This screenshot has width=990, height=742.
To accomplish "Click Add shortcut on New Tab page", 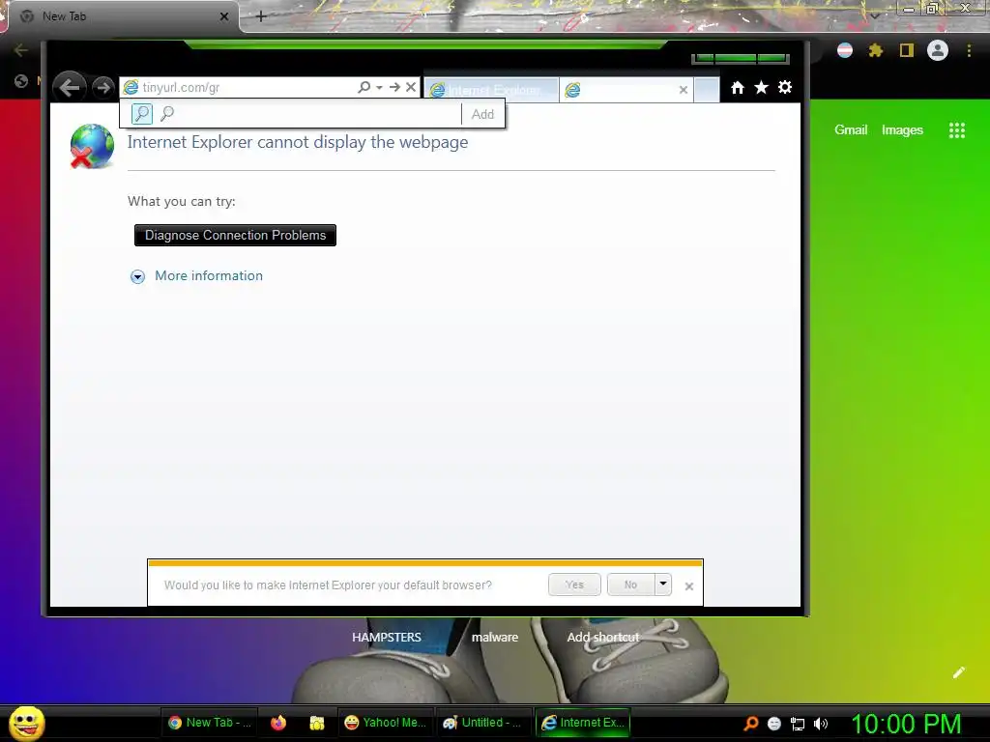I will [603, 638].
